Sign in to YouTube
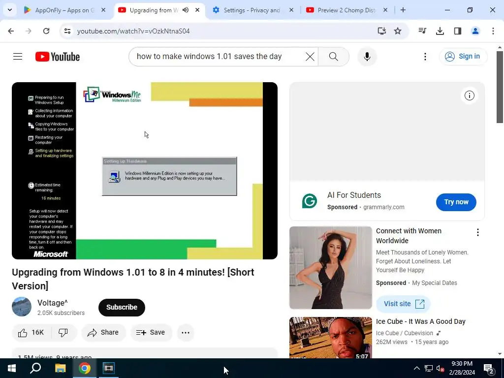504x378 pixels. 463,57
